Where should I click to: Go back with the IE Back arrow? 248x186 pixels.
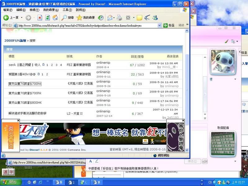tap(6, 18)
